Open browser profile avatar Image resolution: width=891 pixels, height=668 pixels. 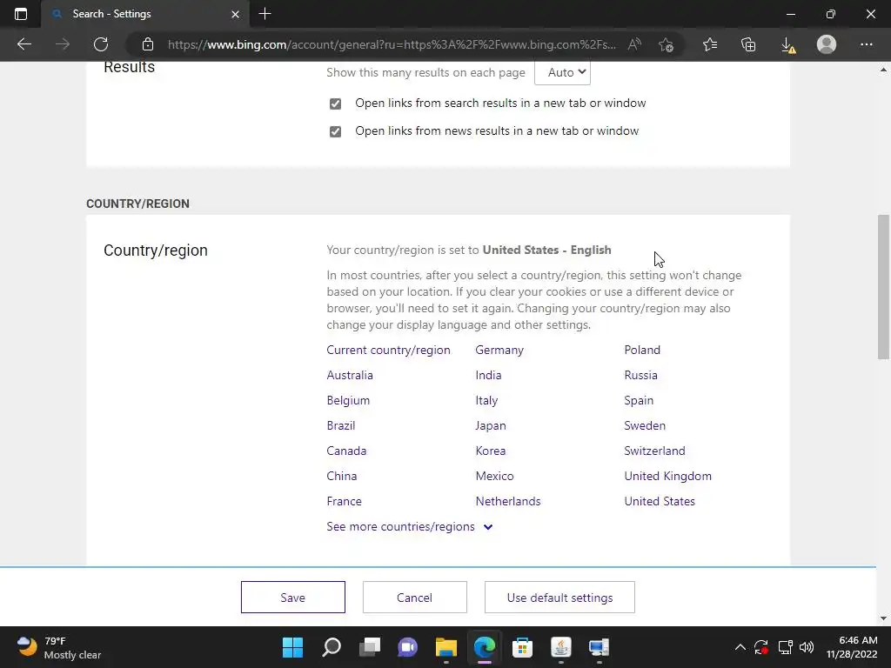click(x=827, y=44)
